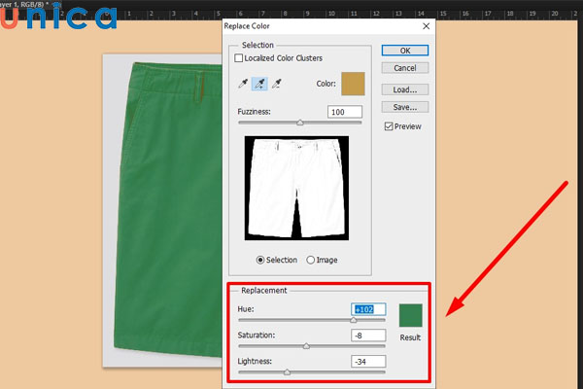Confirm with the OK button
The height and width of the screenshot is (389, 583).
[405, 51]
